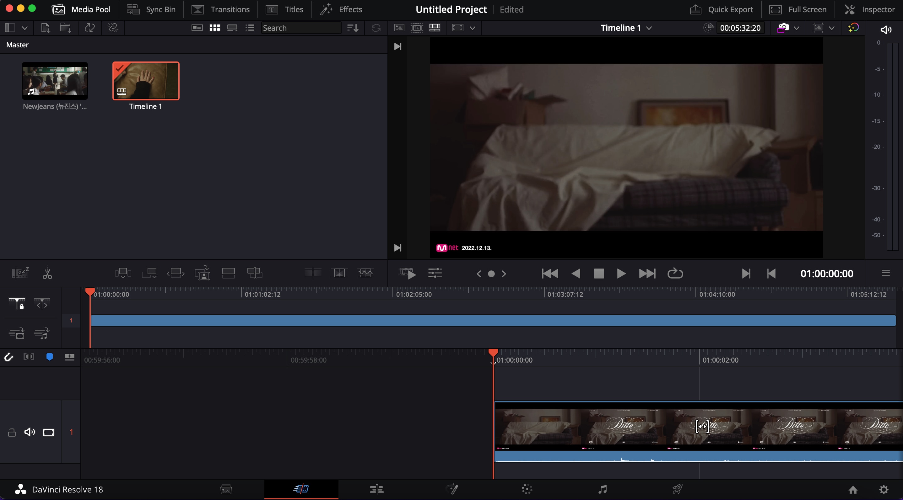The width and height of the screenshot is (903, 500).
Task: Click the media pool Search field
Action: 301,28
